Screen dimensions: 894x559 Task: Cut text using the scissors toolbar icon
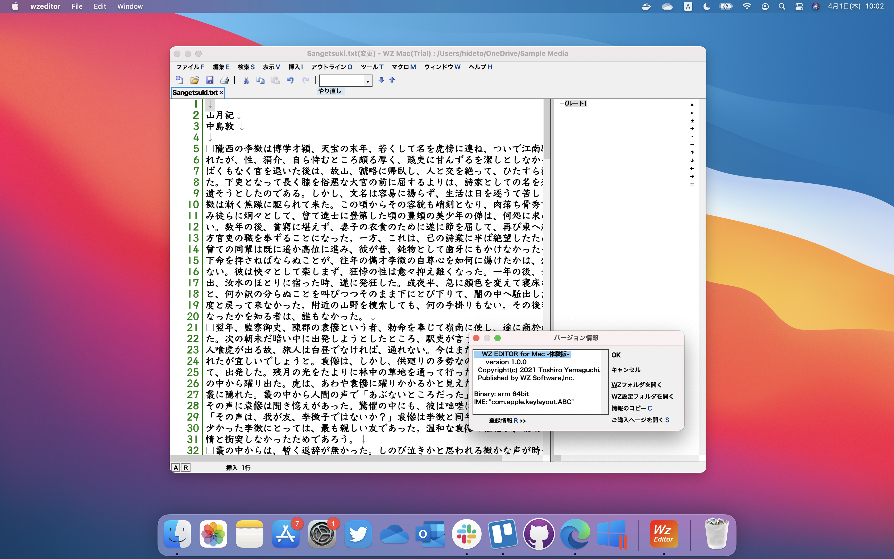[246, 80]
